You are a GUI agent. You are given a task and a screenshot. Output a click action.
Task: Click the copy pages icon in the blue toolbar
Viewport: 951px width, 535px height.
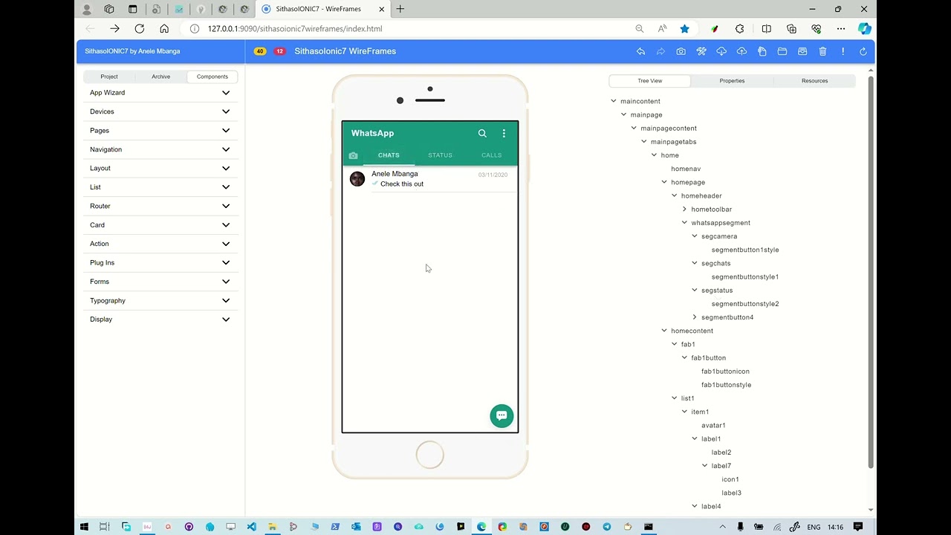pyautogui.click(x=762, y=51)
